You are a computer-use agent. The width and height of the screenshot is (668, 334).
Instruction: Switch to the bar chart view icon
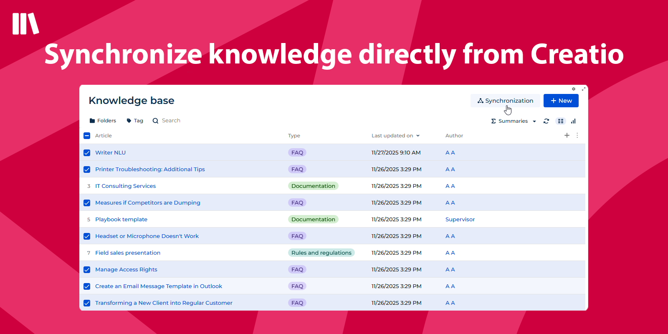573,121
